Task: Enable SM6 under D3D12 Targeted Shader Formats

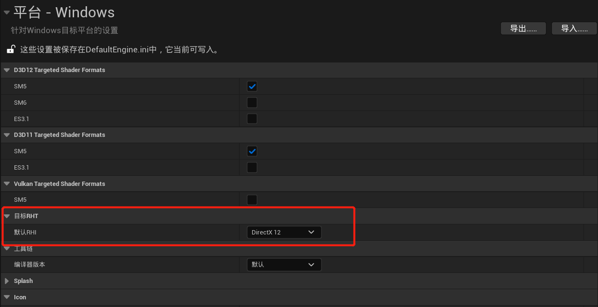Action: tap(252, 102)
